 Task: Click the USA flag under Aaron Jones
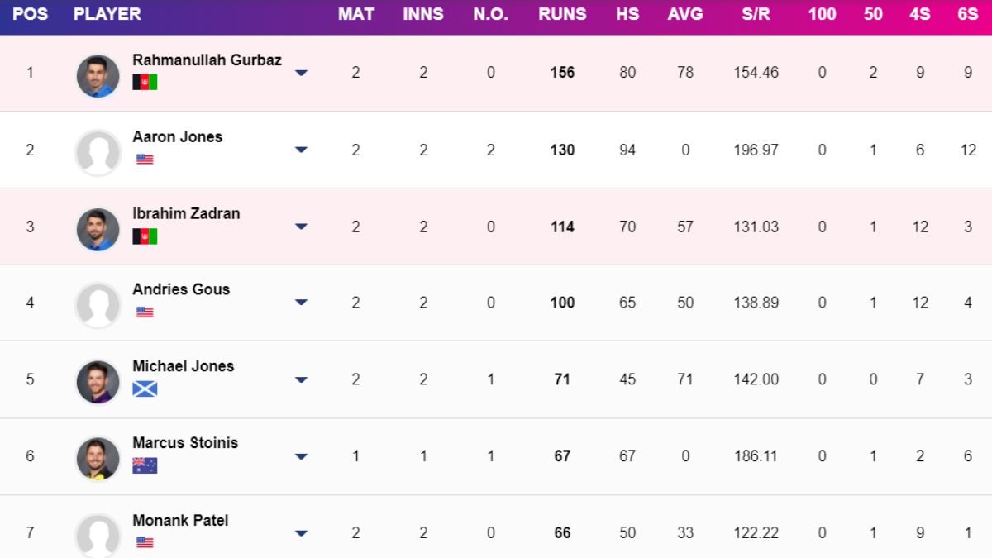click(x=145, y=159)
